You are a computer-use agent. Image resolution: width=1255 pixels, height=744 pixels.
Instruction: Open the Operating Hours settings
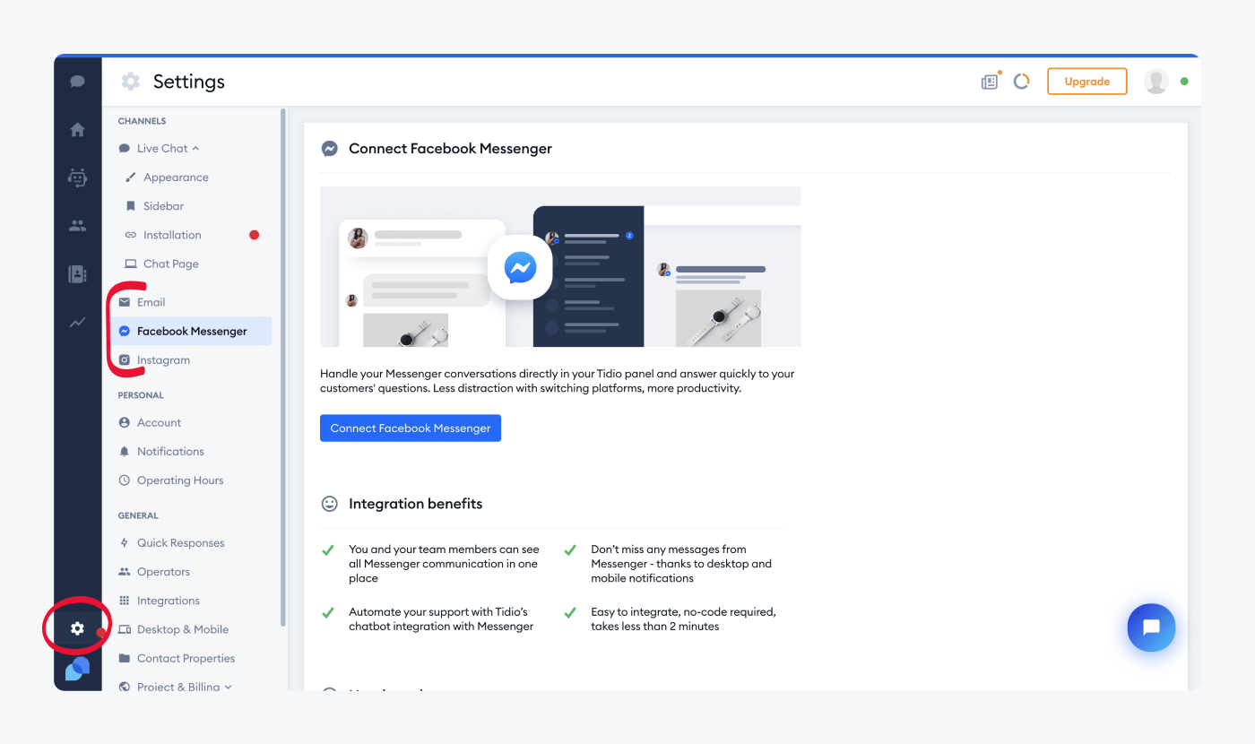[x=180, y=480]
